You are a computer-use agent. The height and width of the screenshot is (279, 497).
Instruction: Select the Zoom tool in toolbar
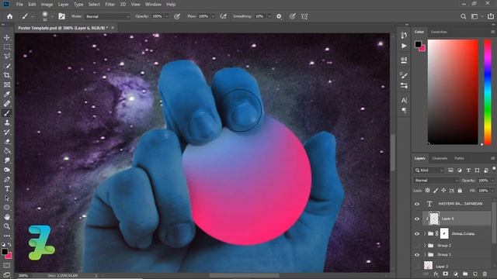pyautogui.click(x=7, y=226)
